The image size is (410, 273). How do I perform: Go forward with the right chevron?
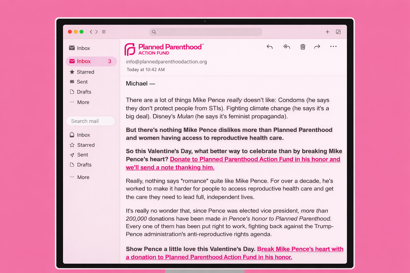pos(96,32)
